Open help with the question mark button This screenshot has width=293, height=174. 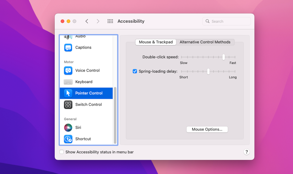coord(246,152)
